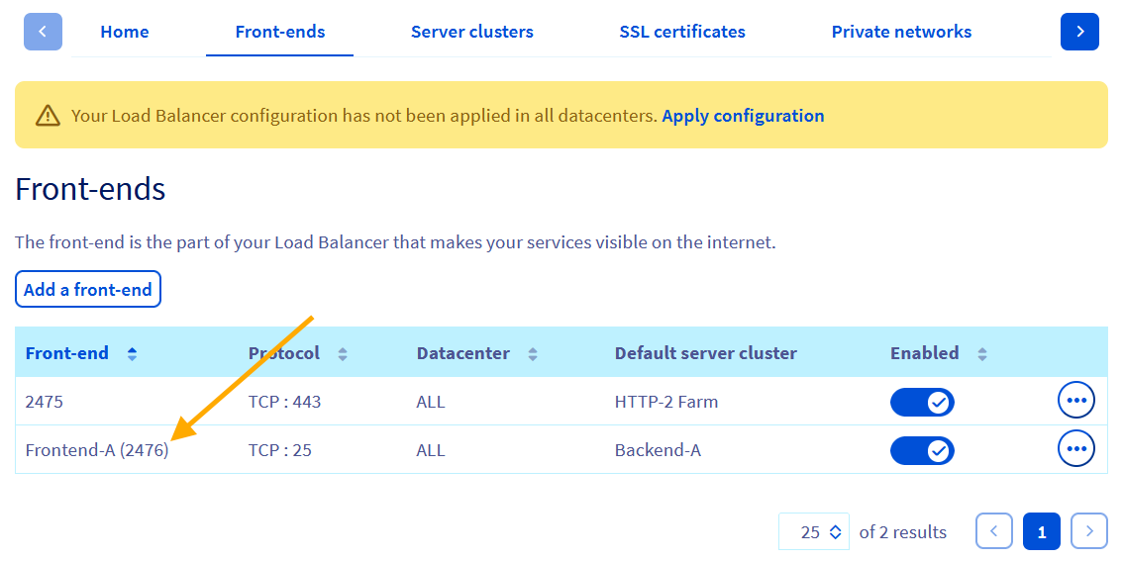This screenshot has height=561, width=1123.
Task: Sort by the Front-end column arrows
Action: pos(132,353)
